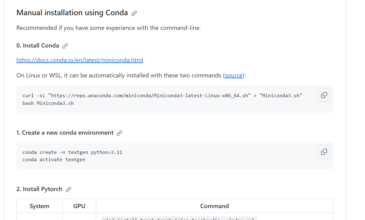This screenshot has height=220, width=365.
Task: Click the curl command line in code block
Action: 162,96
